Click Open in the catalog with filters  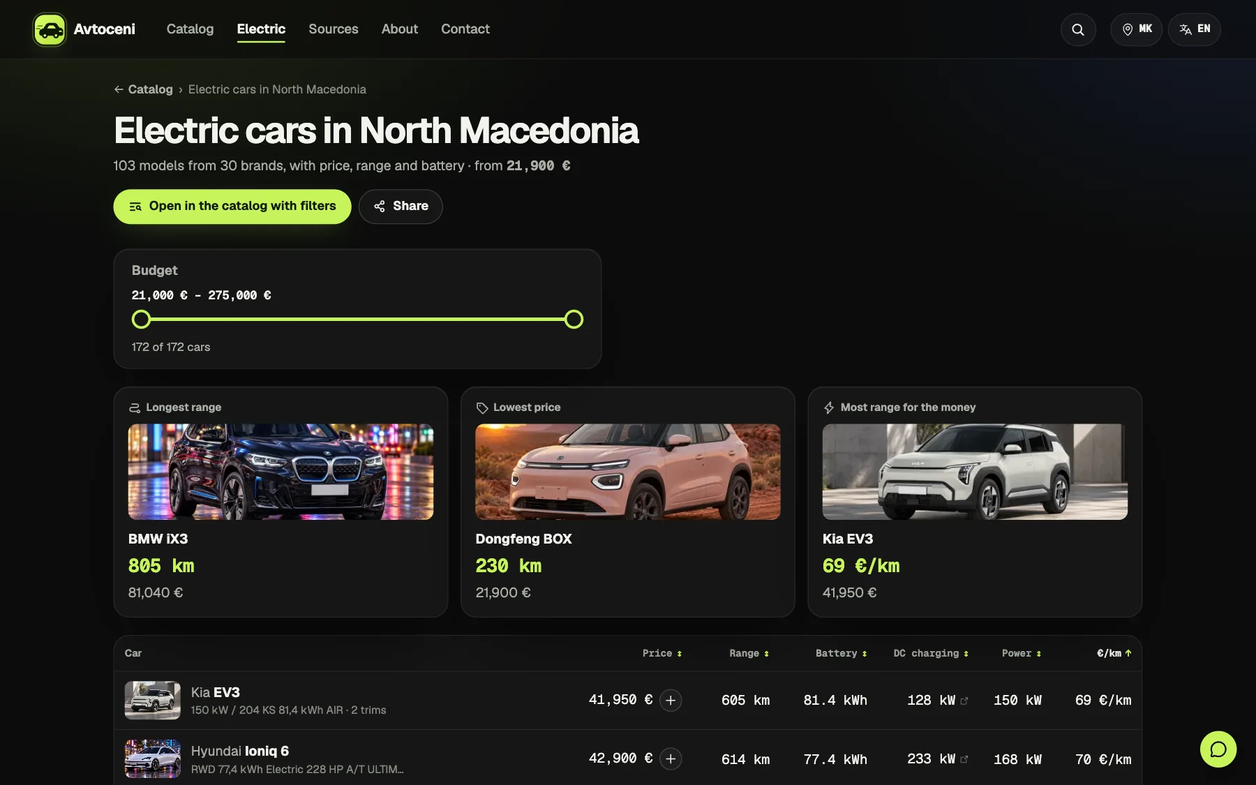click(x=232, y=207)
